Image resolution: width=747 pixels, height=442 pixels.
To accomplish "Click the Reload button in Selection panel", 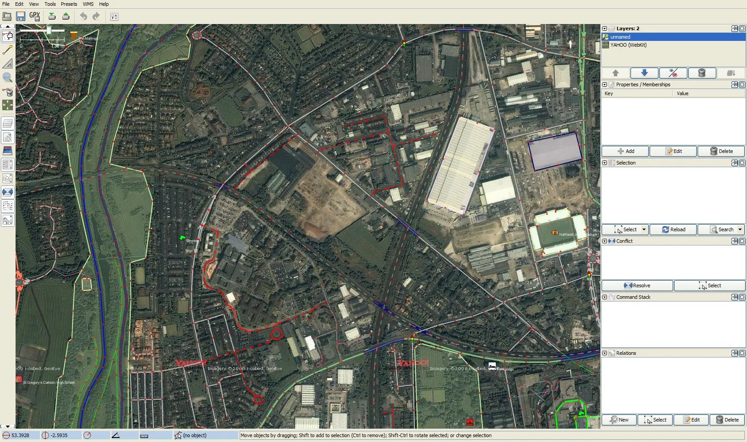I will click(673, 229).
